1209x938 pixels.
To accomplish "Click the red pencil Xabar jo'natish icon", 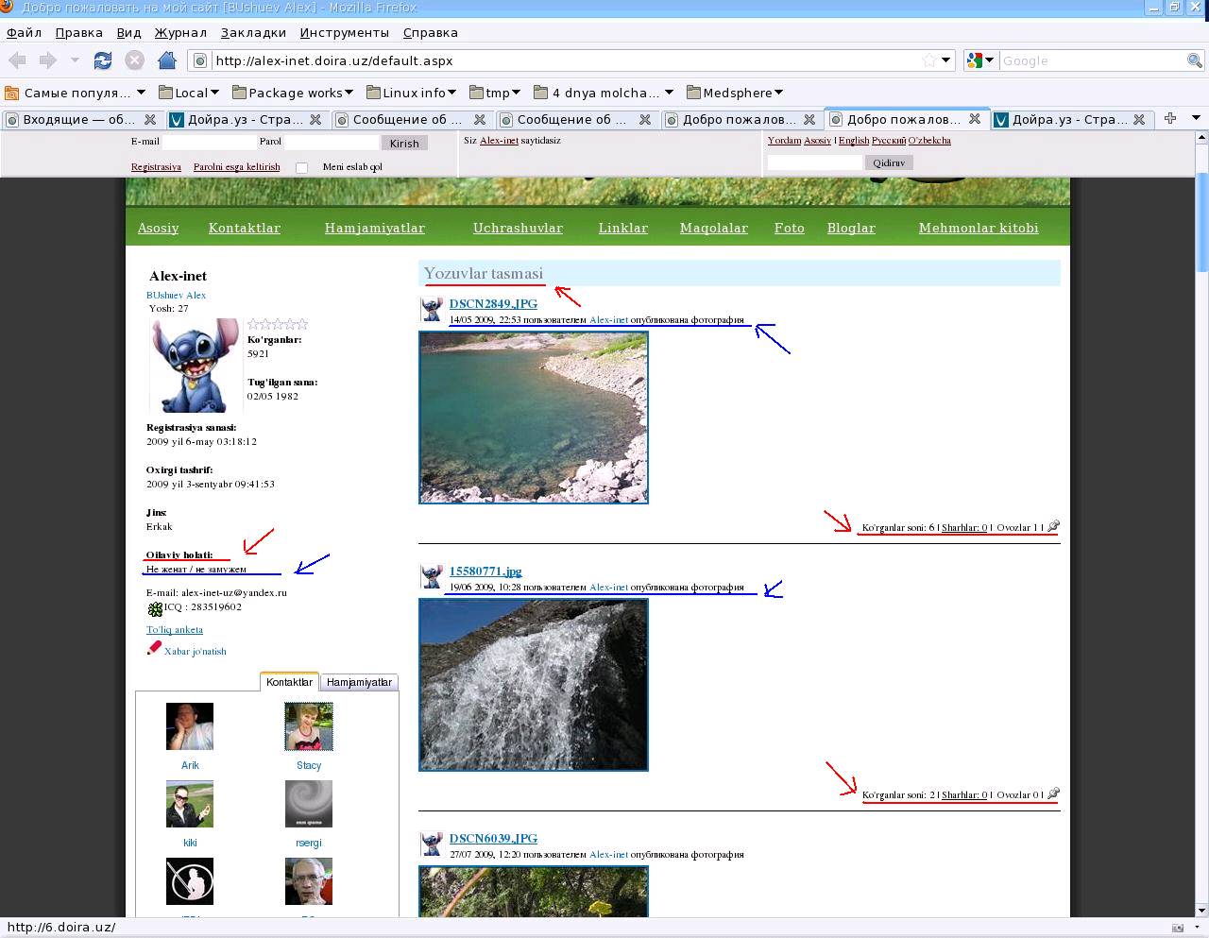I will tap(154, 649).
